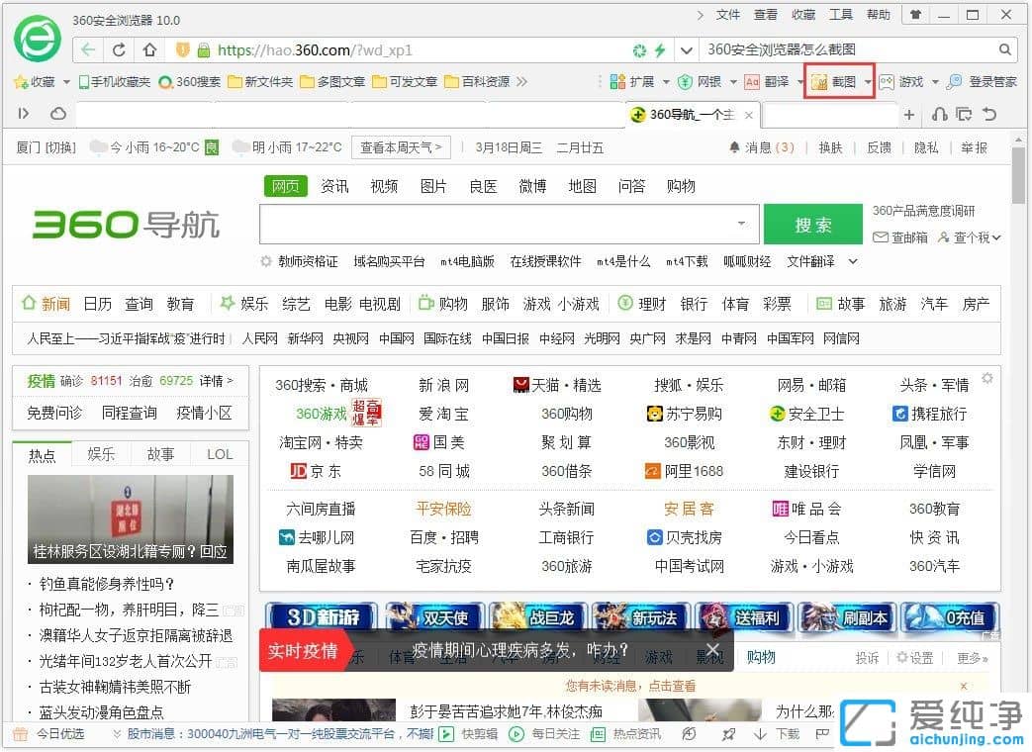Open 淘宝网·特卖 link

[x=321, y=442]
